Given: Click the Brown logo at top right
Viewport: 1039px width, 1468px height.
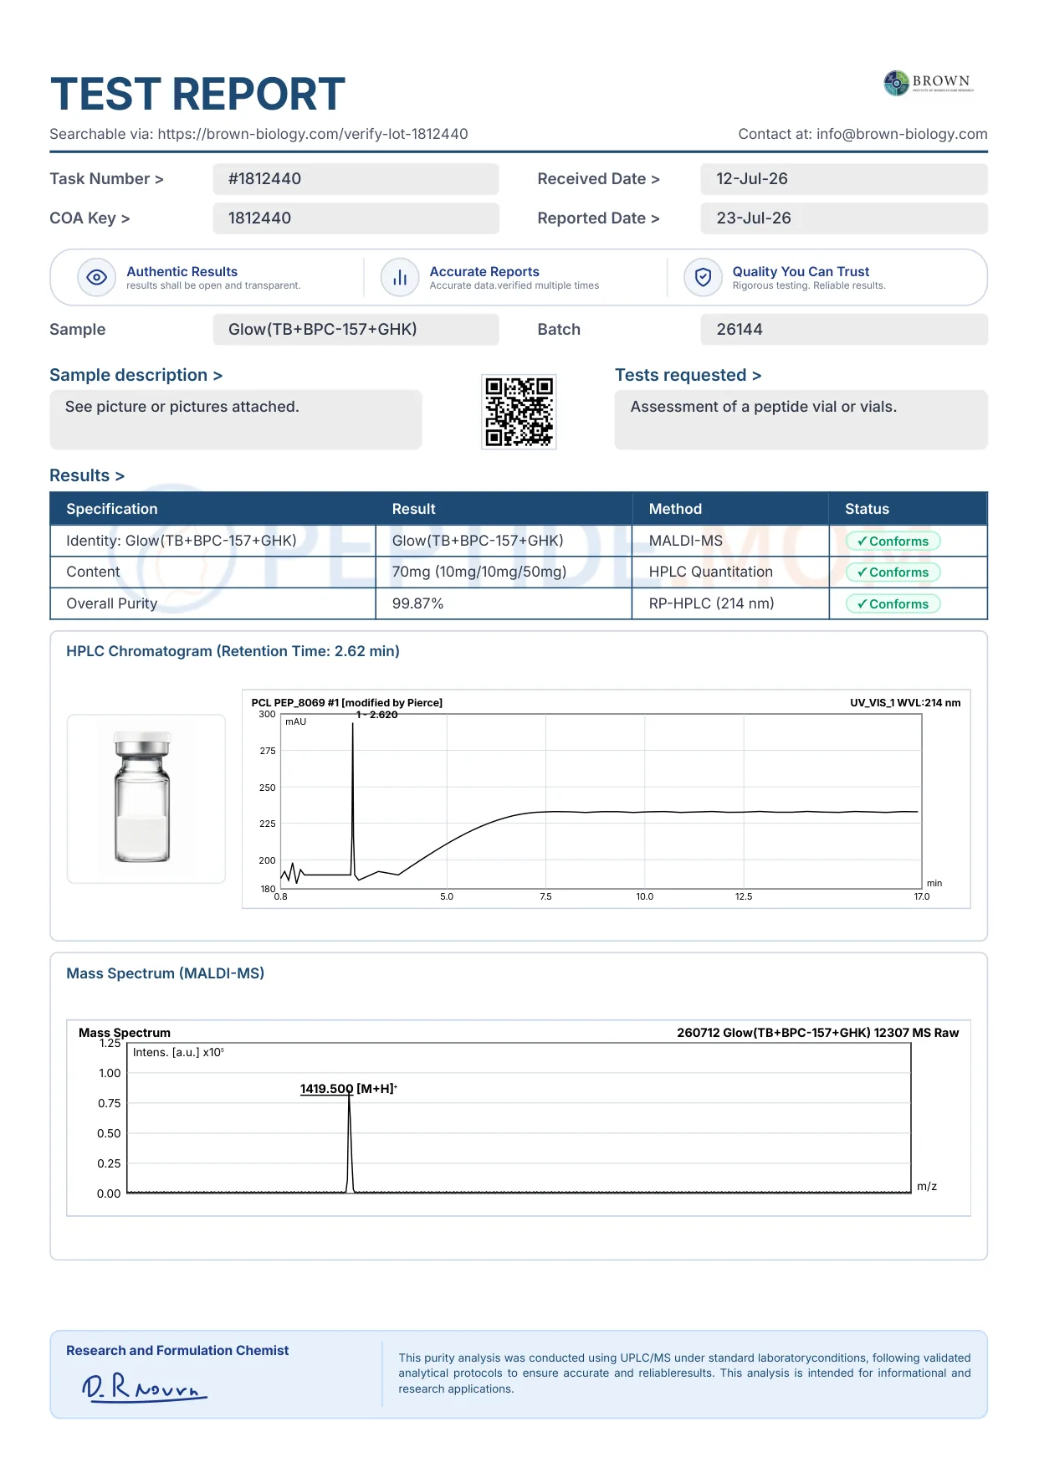Looking at the screenshot, I should pyautogui.click(x=929, y=83).
